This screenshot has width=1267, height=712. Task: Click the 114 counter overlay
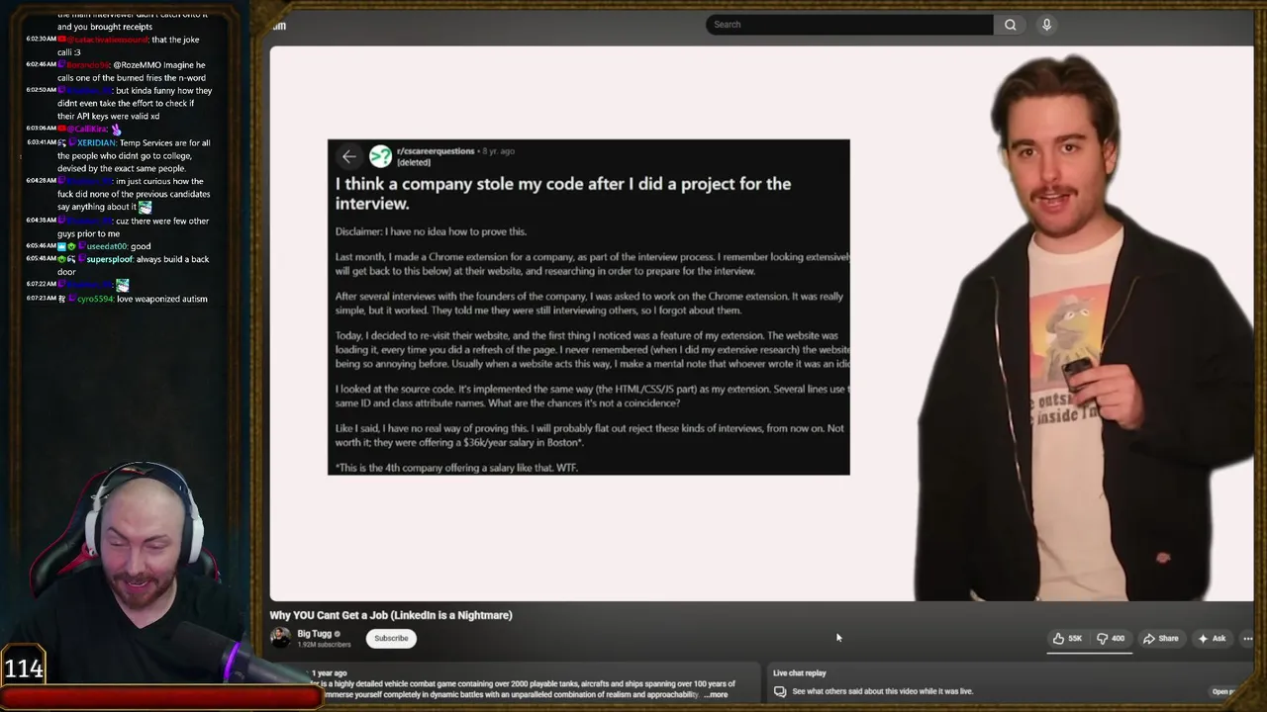tap(24, 669)
